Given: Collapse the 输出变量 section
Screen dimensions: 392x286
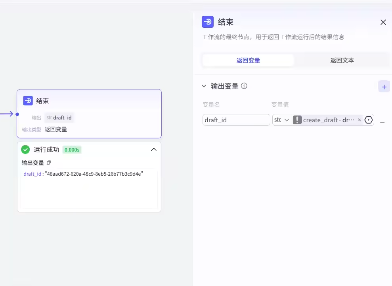Looking at the screenshot, I should point(204,86).
